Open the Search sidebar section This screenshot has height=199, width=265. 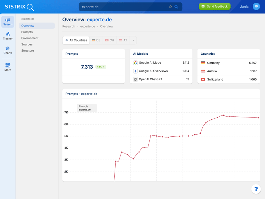tap(8, 22)
